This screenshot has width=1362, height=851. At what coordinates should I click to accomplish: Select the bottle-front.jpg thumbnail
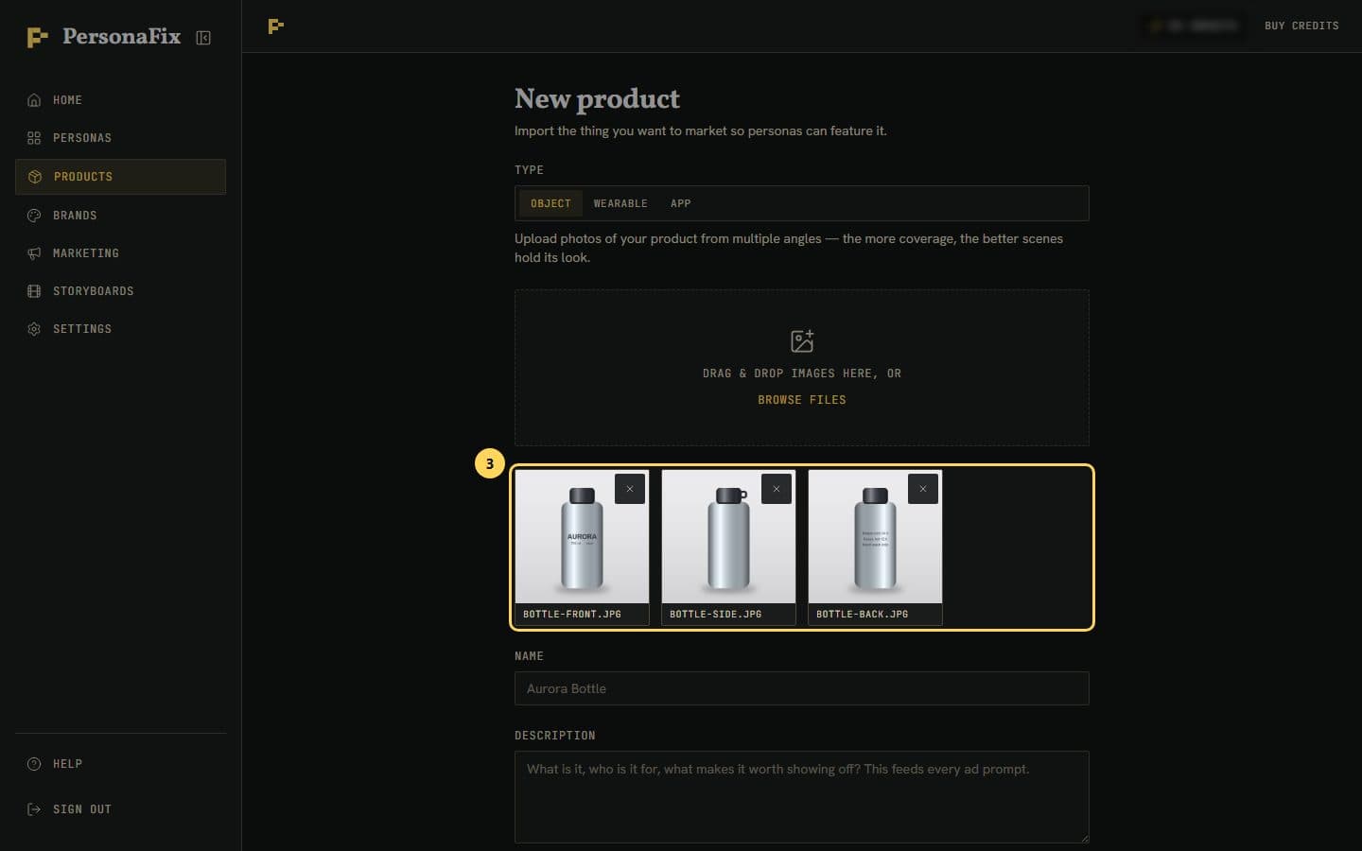582,537
